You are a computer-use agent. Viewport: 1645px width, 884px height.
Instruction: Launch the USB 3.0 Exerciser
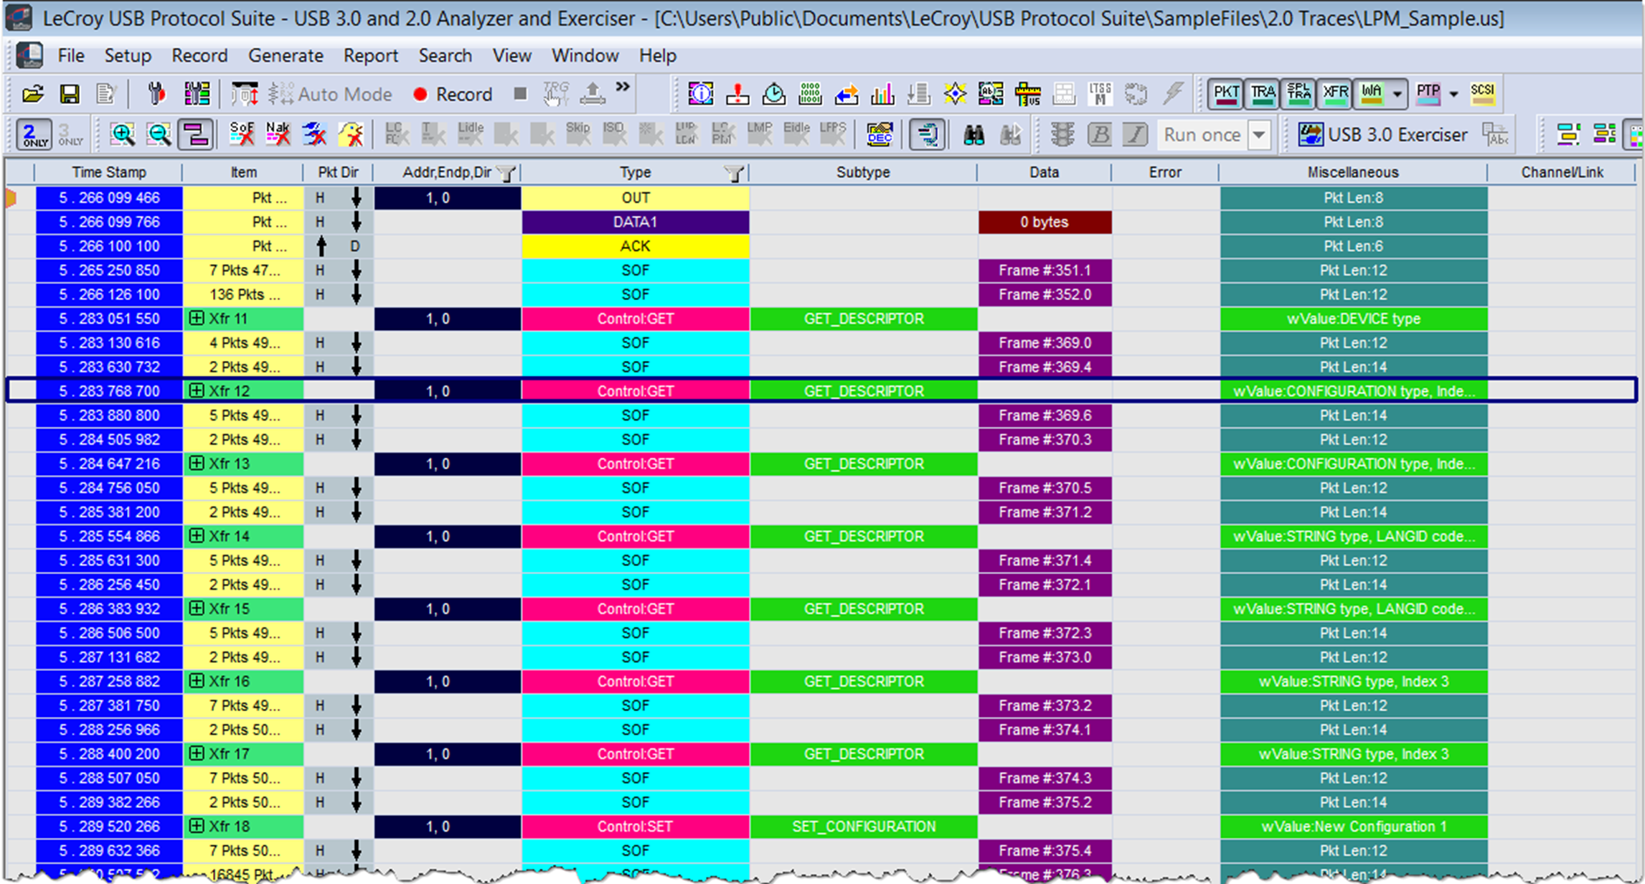[1383, 134]
